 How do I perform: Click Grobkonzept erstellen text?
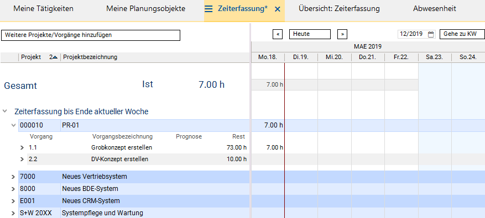tap(122, 147)
